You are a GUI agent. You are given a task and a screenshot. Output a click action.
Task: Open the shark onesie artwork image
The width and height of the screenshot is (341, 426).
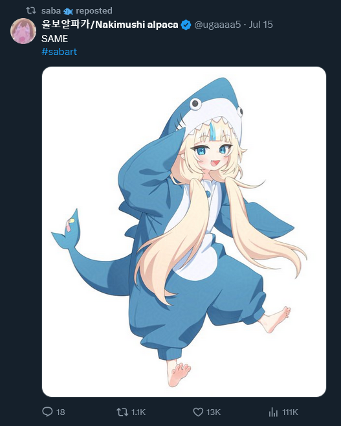tap(184, 232)
